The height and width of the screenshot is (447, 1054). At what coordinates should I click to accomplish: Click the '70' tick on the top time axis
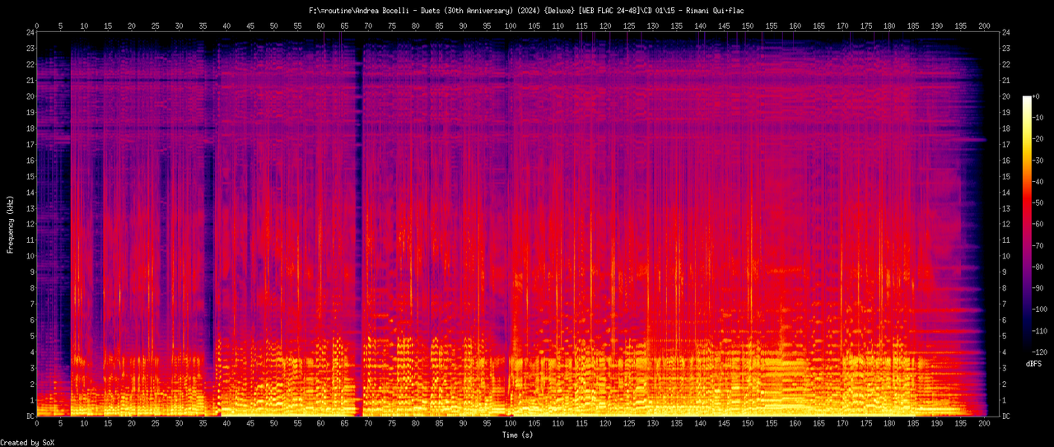pyautogui.click(x=368, y=26)
